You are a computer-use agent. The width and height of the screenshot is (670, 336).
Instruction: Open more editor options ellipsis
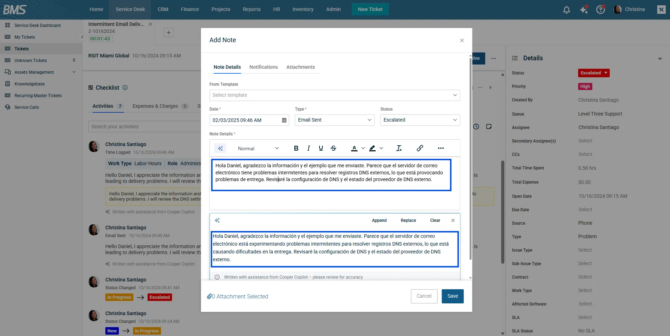point(441,148)
